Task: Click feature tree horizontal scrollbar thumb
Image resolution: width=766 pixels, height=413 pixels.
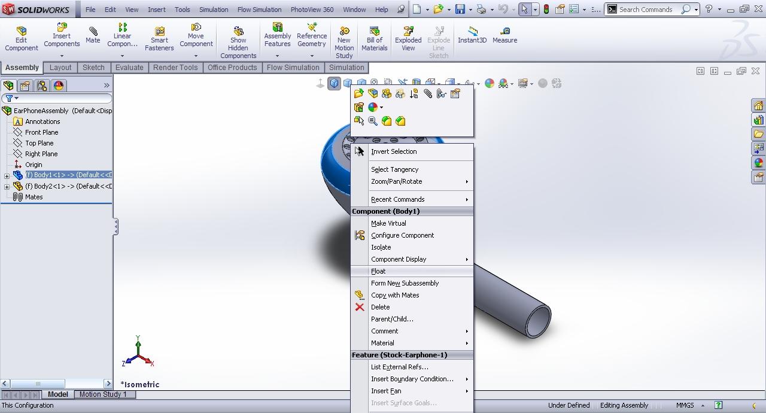Action: (x=38, y=384)
